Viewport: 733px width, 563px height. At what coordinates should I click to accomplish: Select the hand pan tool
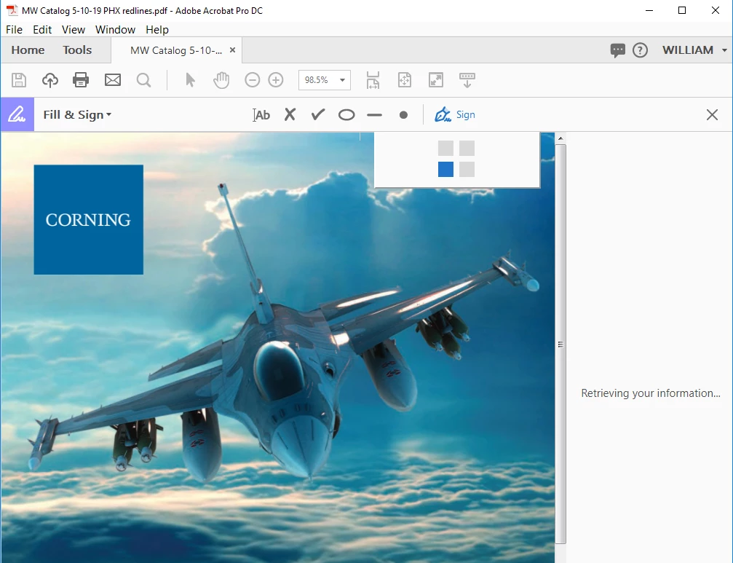click(221, 80)
